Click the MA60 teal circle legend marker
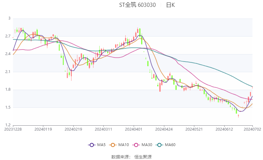Image resolution: width=263 pixels, height=160 pixels. 159,145
